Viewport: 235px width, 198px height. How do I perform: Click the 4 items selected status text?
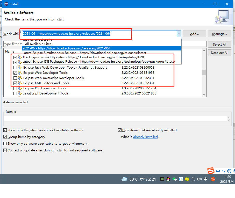[16, 102]
